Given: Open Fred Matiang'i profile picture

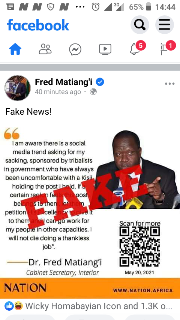Looking at the screenshot, I should coord(18,88).
